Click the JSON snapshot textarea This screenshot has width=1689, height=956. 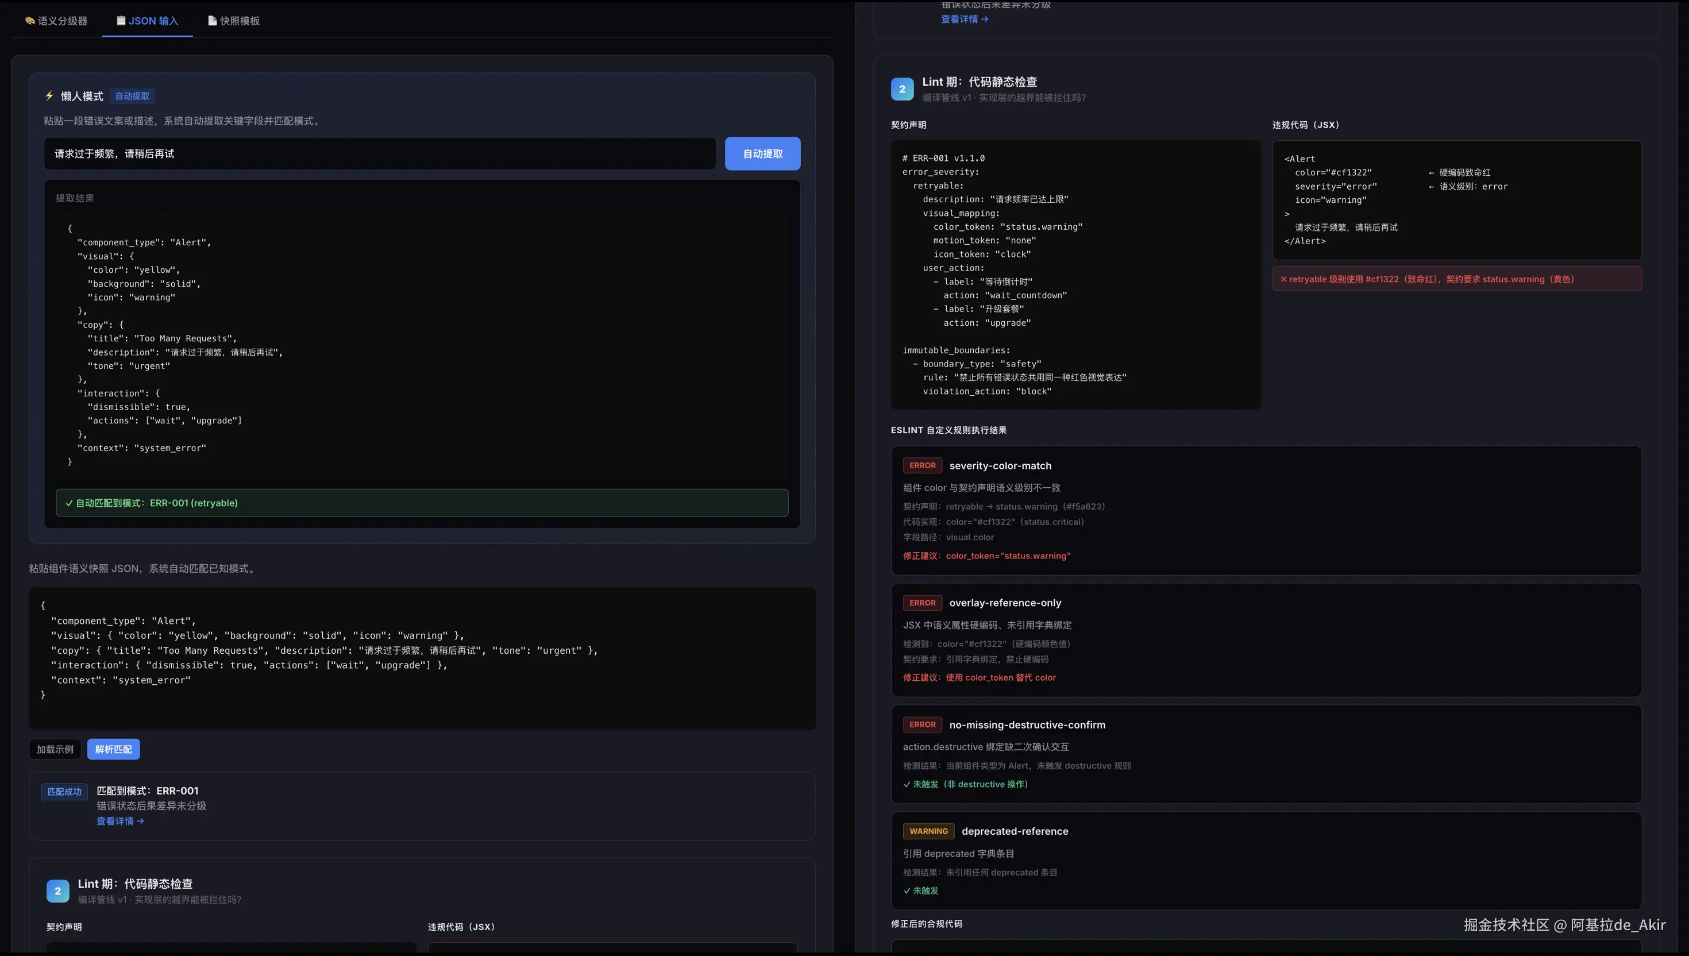click(x=422, y=658)
